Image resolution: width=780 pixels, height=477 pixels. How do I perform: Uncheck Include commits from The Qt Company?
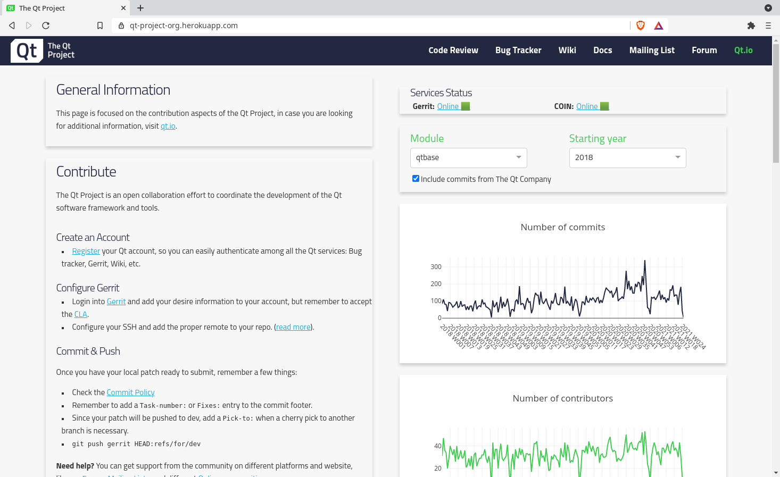point(416,179)
